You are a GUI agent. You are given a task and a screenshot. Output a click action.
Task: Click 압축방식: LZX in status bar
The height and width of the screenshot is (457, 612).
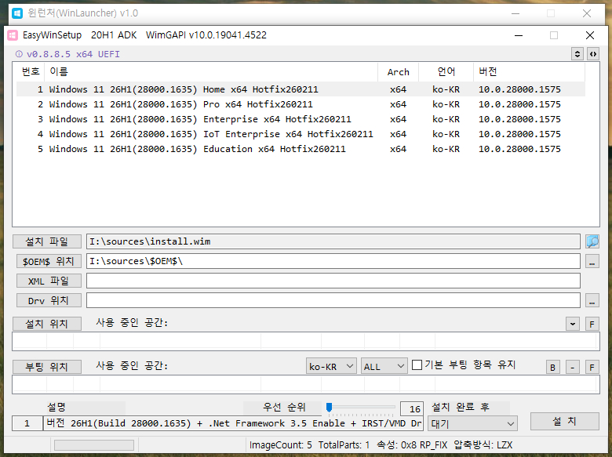coord(483,445)
